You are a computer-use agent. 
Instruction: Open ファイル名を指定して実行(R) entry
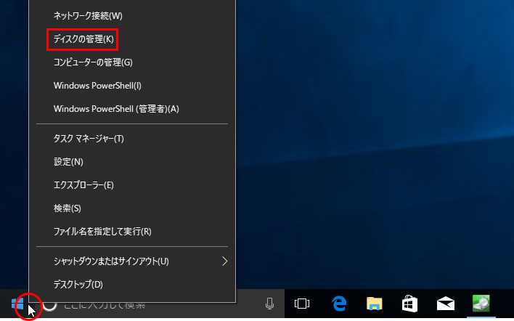[102, 232]
